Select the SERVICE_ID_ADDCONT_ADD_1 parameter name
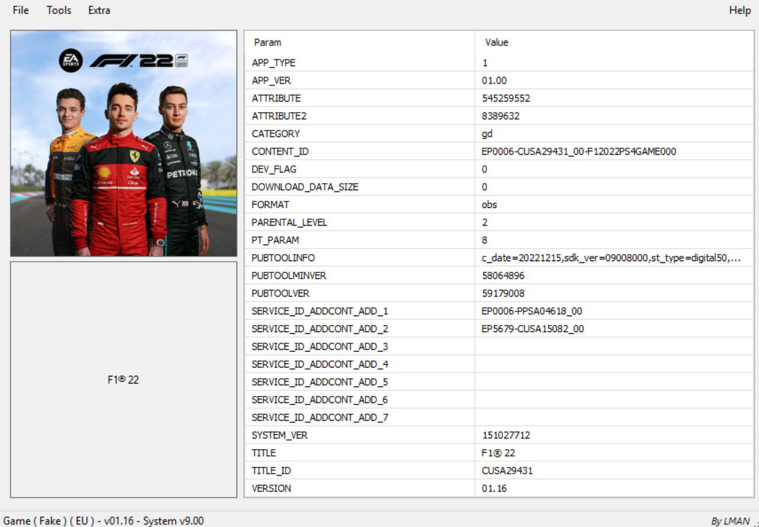 [320, 311]
